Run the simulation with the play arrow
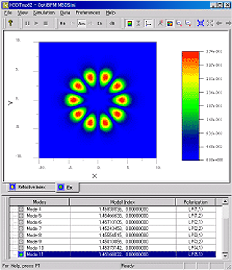232x270 pixels. [36, 23]
